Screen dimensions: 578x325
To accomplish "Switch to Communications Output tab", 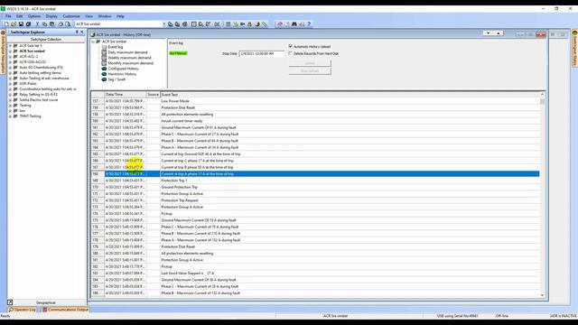I will pos(65,310).
